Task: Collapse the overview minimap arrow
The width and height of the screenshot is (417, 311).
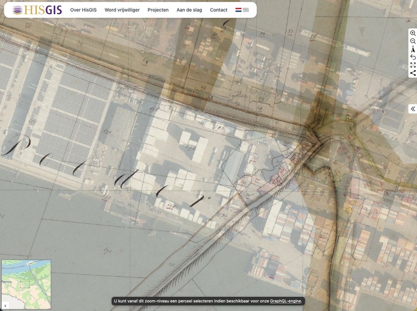Action: click(x=5, y=306)
